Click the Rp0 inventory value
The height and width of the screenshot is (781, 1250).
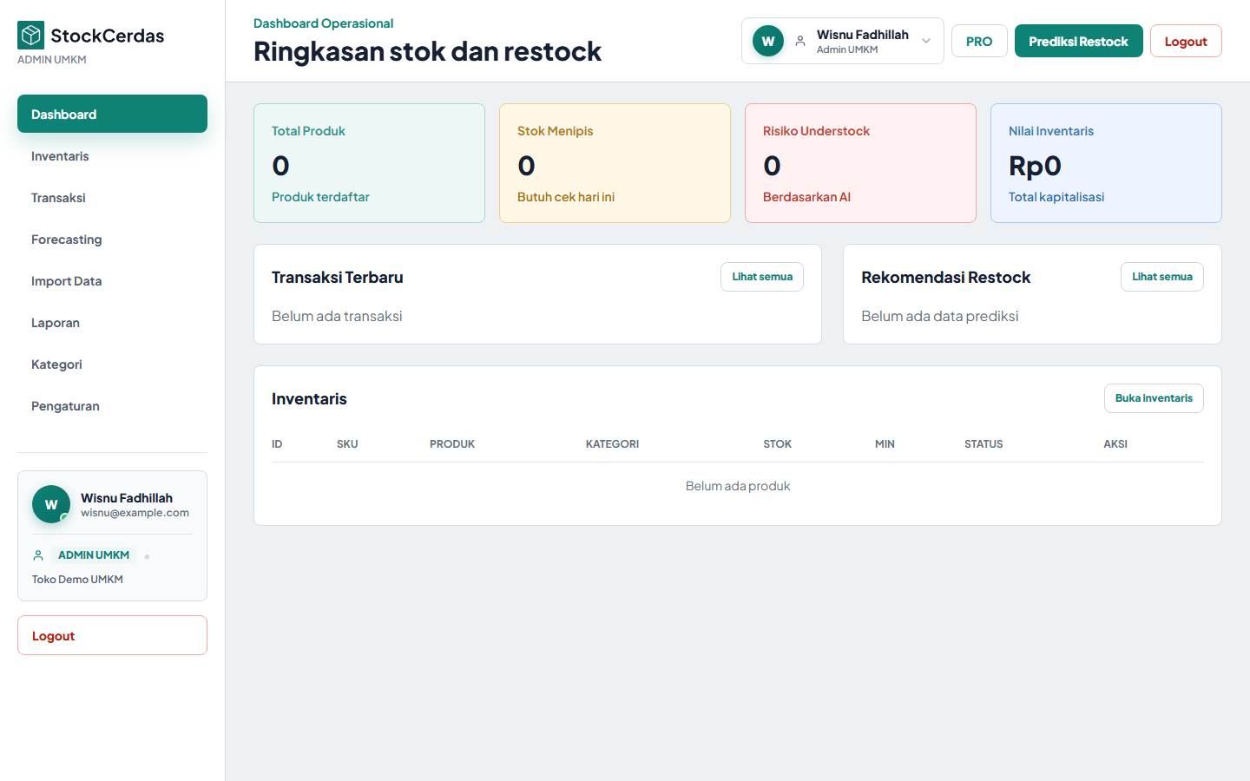[x=1035, y=166]
